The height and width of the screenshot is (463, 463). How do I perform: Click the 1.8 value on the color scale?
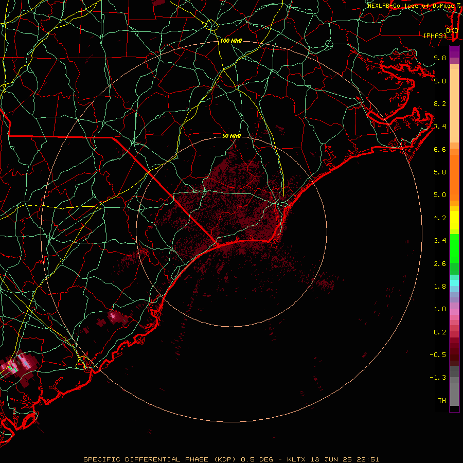pyautogui.click(x=440, y=287)
